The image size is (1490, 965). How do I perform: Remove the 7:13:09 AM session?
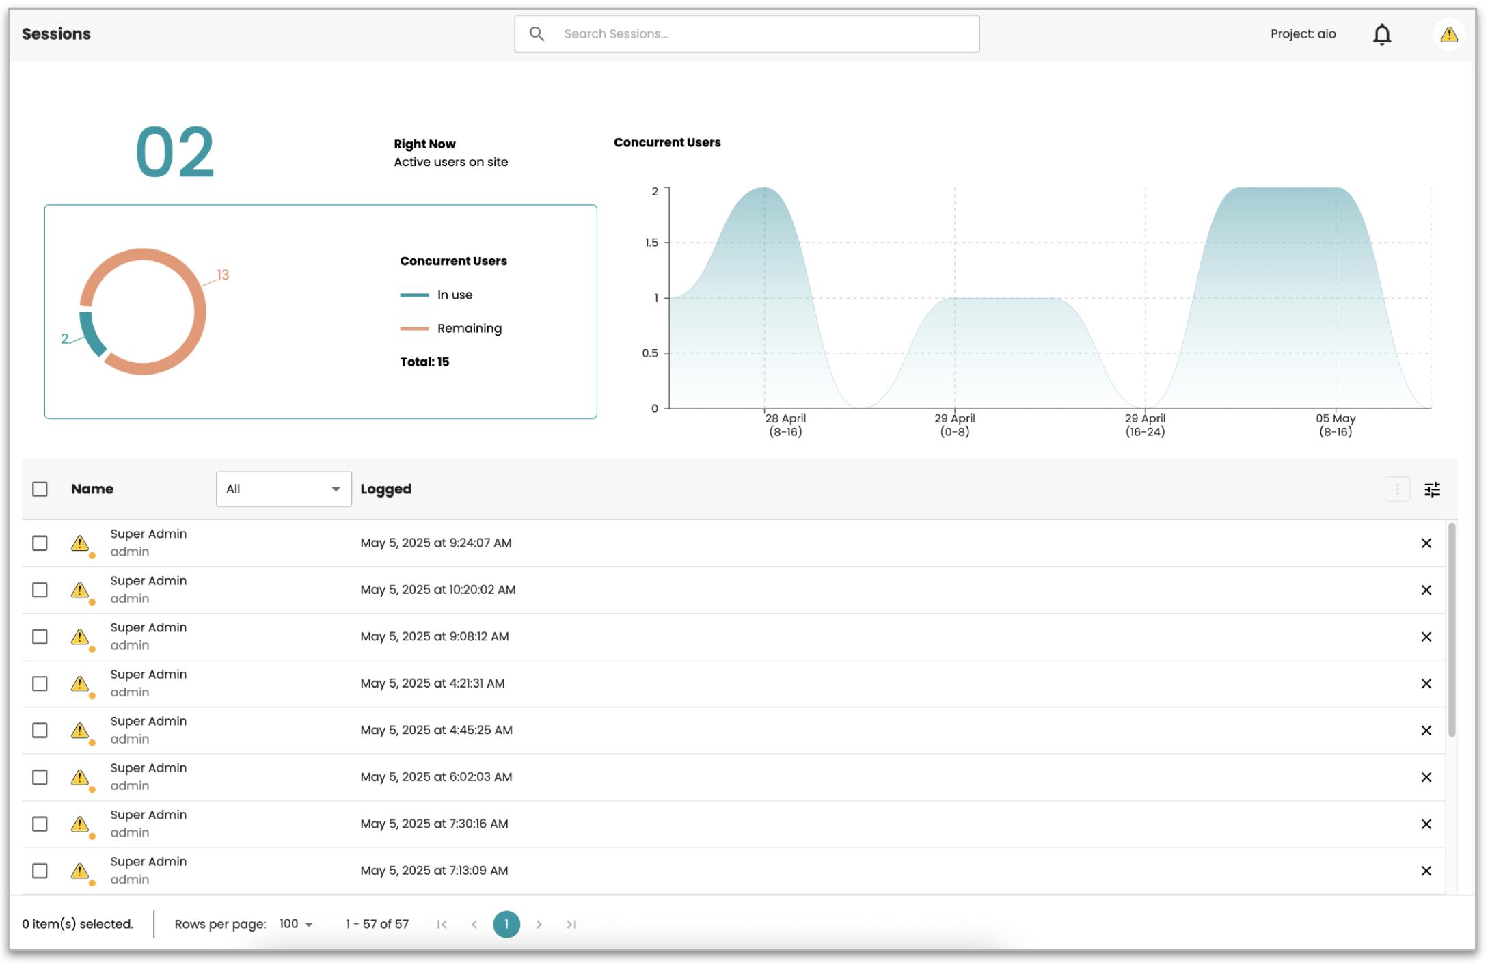(x=1426, y=871)
